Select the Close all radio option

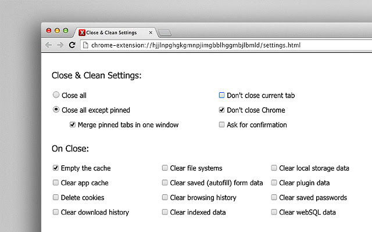point(56,95)
